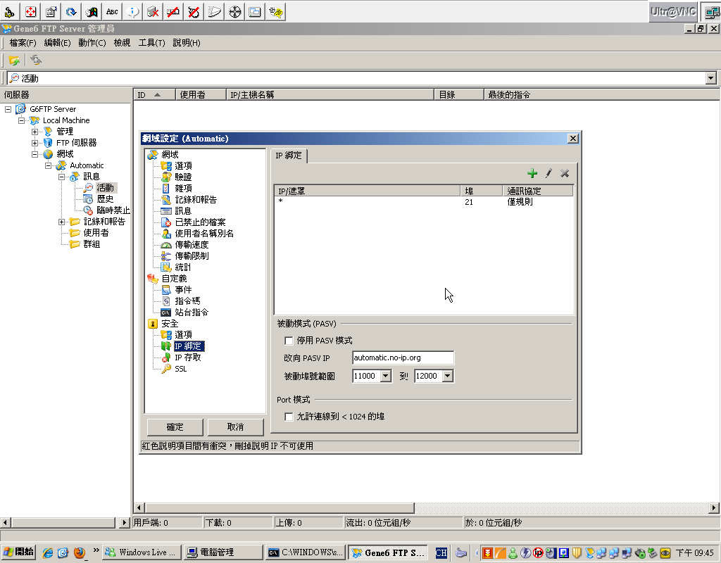721x563 pixels.
Task: Click the UltraVNC connection properties icon
Action: coord(51,11)
